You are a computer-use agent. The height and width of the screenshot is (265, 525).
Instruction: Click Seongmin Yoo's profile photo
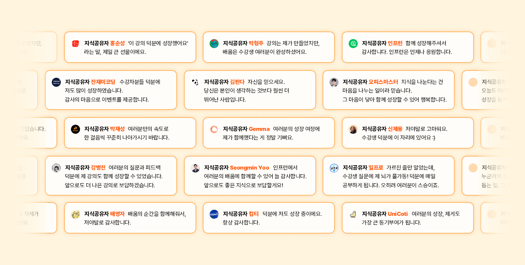[195, 168]
